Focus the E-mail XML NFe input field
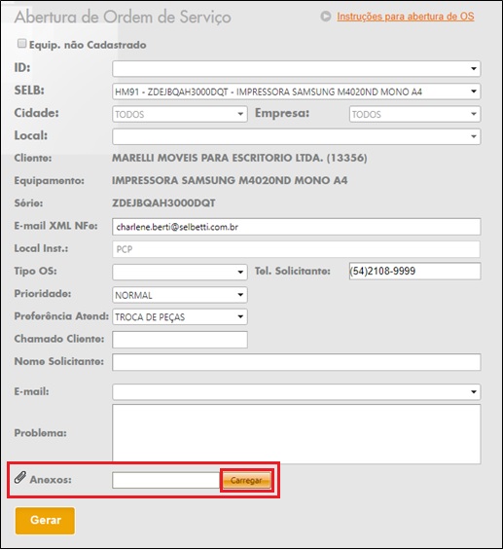Image resolution: width=503 pixels, height=550 pixels. pos(296,227)
